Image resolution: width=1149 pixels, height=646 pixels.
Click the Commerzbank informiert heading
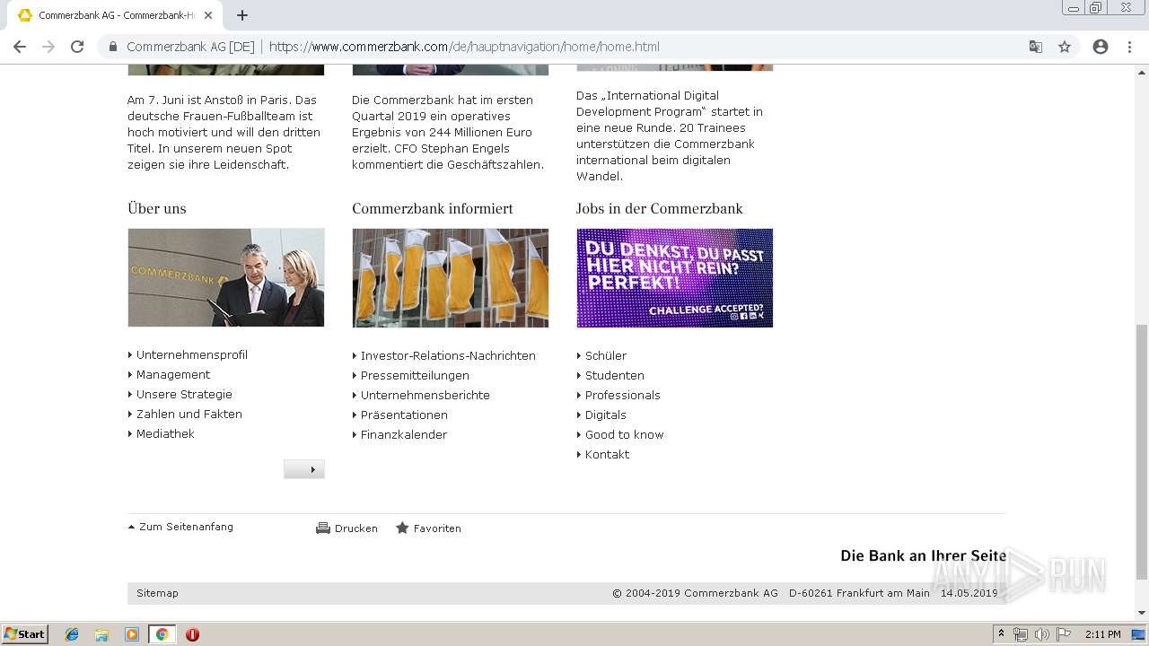click(x=433, y=208)
